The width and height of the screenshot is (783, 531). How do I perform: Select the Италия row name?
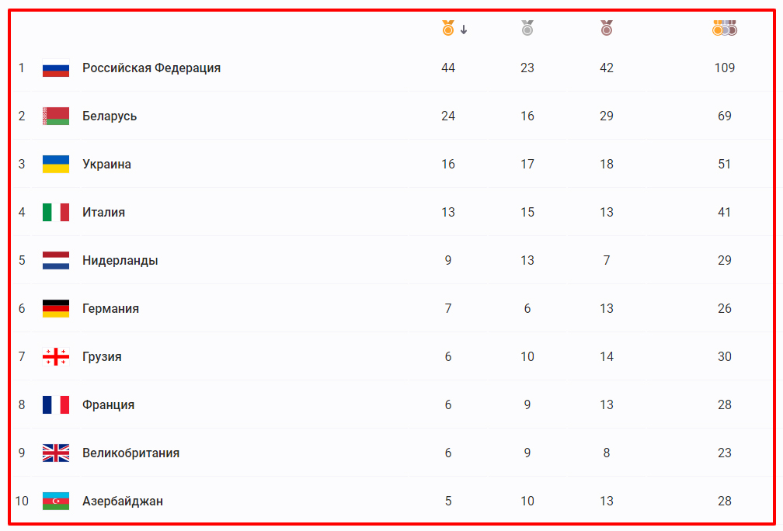(x=103, y=212)
